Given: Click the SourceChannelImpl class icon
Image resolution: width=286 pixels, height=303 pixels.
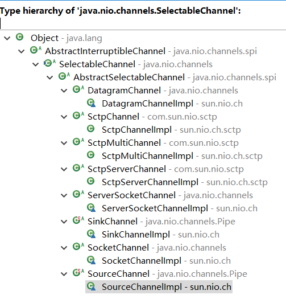Looking at the screenshot, I should click(91, 286).
